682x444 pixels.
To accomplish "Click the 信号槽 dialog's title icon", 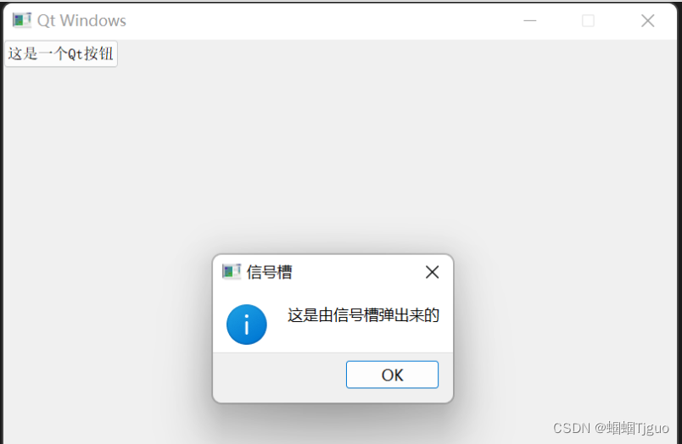I will click(231, 272).
